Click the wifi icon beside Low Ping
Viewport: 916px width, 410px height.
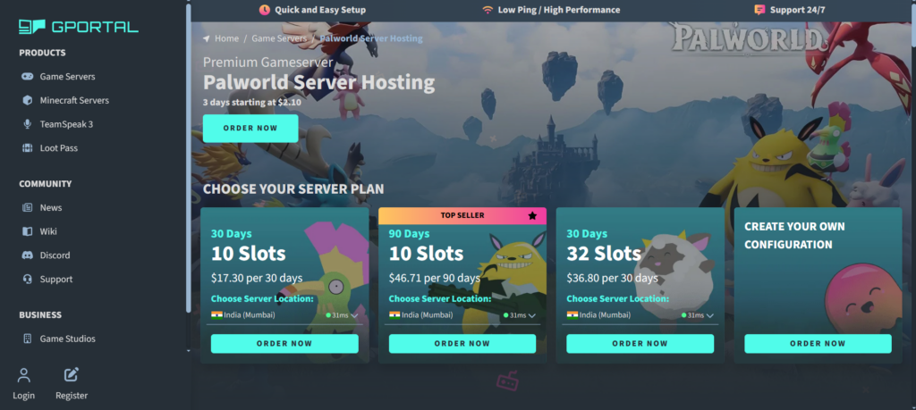pos(488,10)
